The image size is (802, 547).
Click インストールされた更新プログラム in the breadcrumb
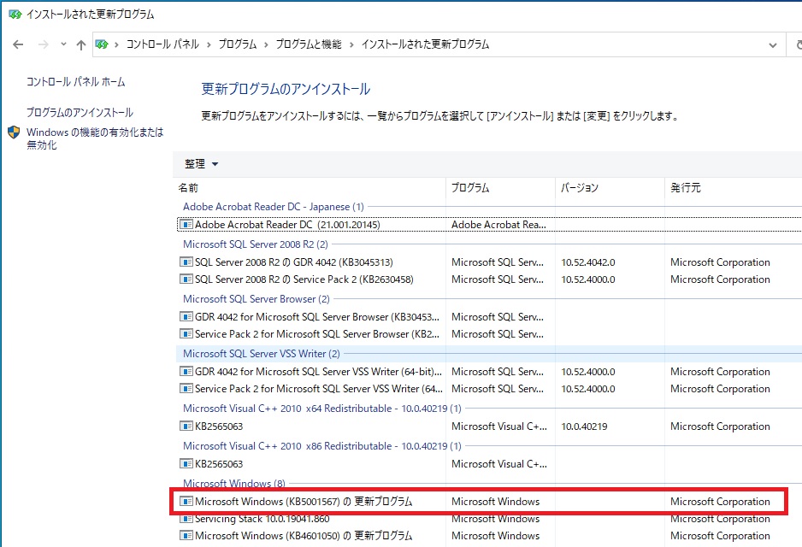click(x=426, y=44)
